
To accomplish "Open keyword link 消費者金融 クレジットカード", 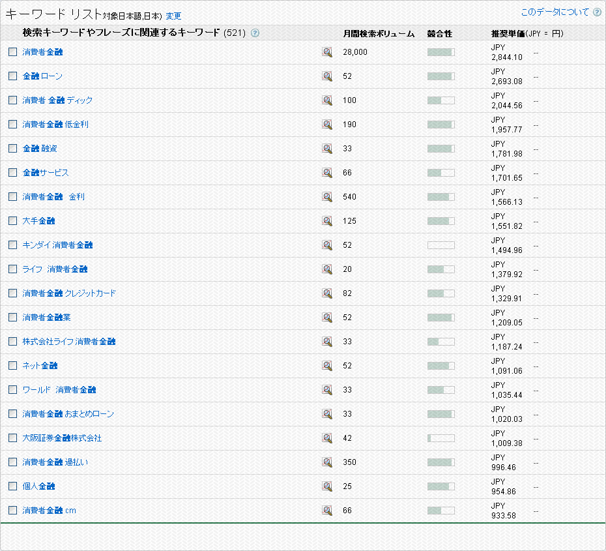I will point(69,293).
